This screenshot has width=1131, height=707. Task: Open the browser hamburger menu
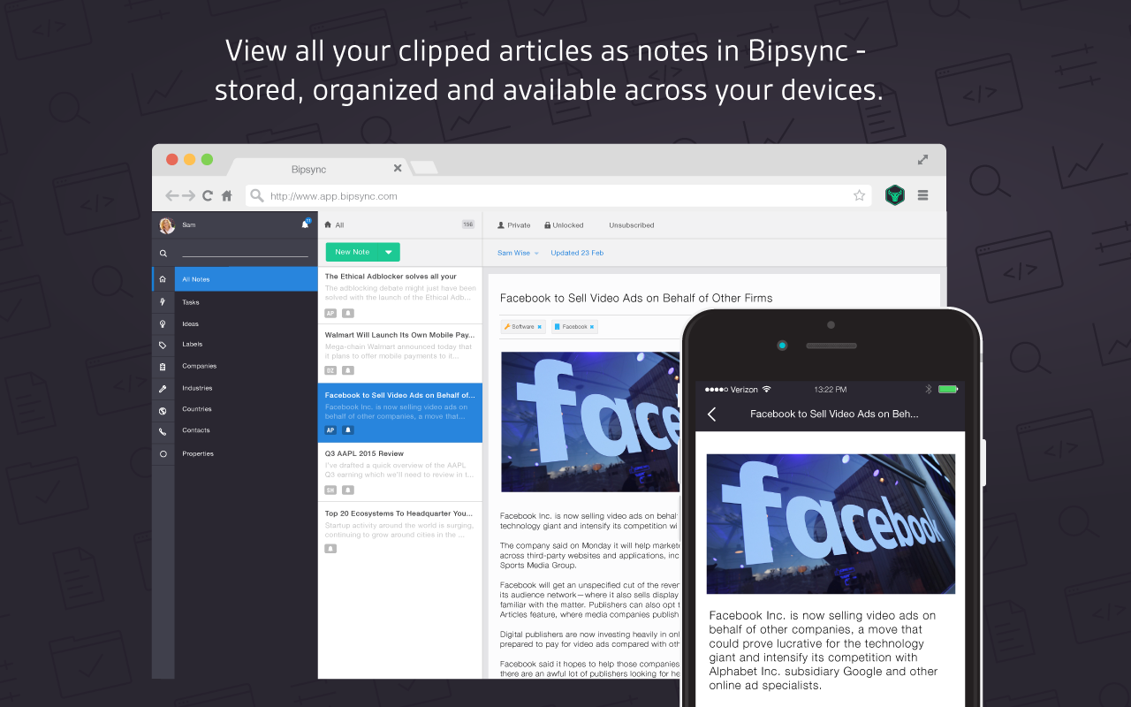coord(922,194)
